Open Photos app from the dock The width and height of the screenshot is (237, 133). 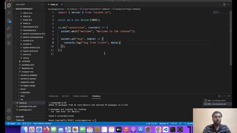coord(75,129)
